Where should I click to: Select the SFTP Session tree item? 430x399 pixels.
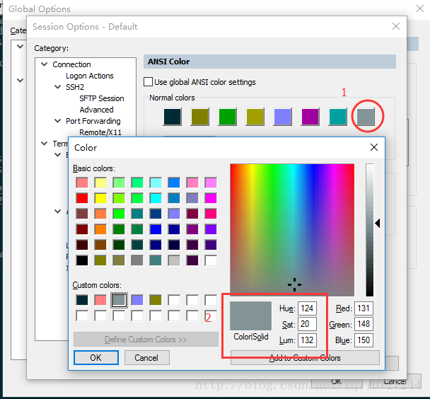coord(101,98)
